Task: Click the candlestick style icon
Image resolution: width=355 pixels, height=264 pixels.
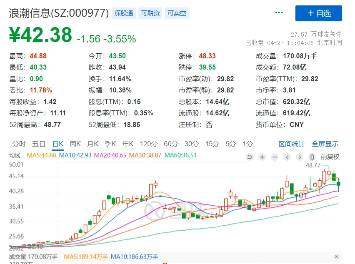Action: (x=312, y=157)
